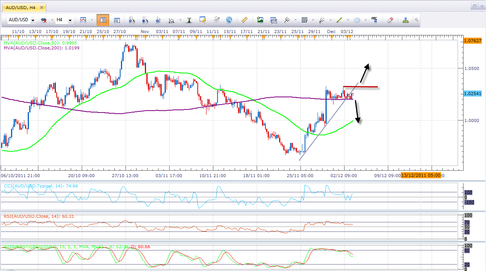The image size is (486, 271).
Task: Open the toolbar overflow options
Action: tap(417, 20)
